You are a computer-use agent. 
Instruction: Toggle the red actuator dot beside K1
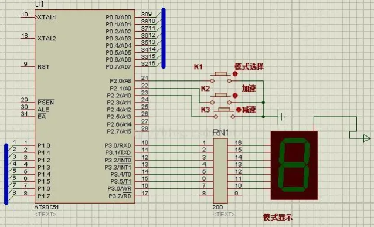(235, 74)
